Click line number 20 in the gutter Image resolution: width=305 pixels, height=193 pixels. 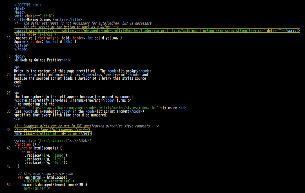point(9,75)
